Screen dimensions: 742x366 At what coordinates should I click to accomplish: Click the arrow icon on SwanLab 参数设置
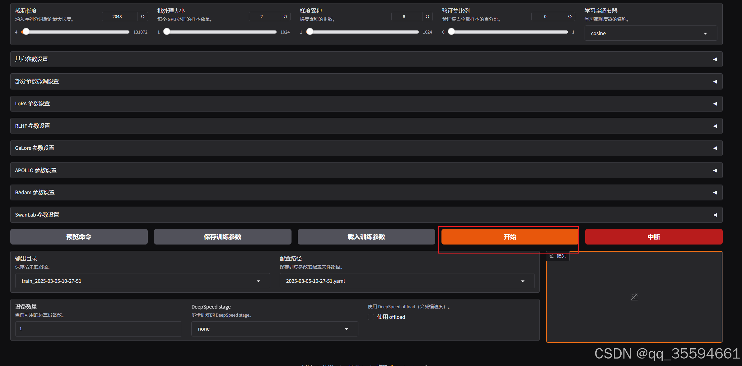point(715,215)
